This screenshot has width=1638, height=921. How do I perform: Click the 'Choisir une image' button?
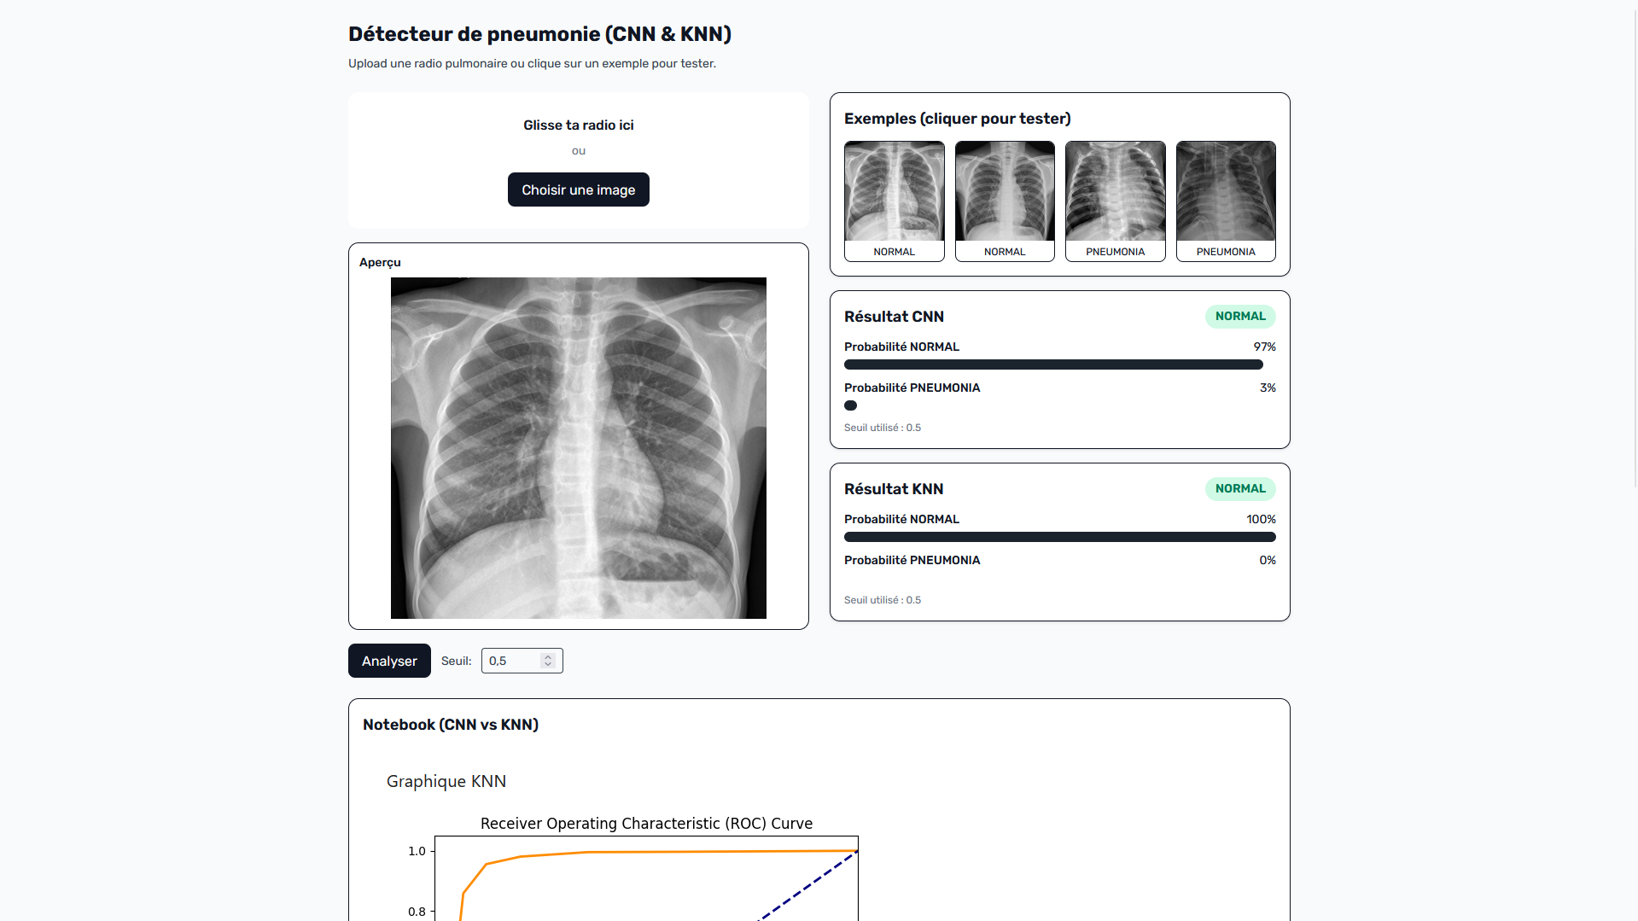[x=578, y=189]
